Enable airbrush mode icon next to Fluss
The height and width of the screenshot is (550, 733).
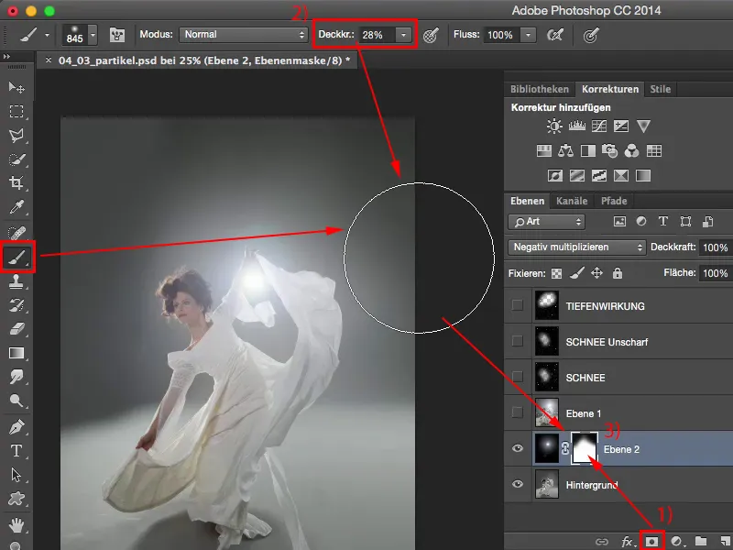tap(555, 35)
